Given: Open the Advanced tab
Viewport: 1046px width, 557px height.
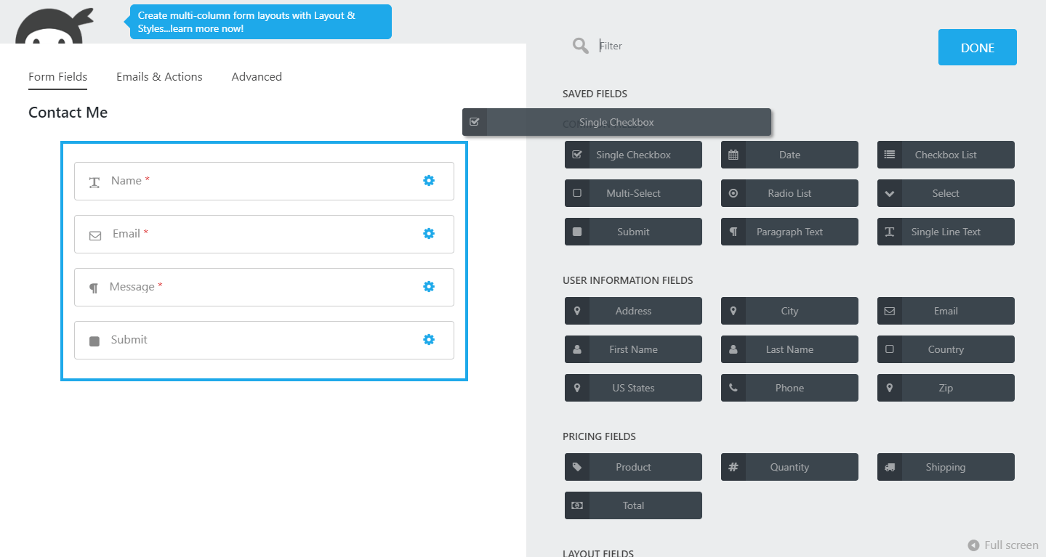Looking at the screenshot, I should pos(257,76).
